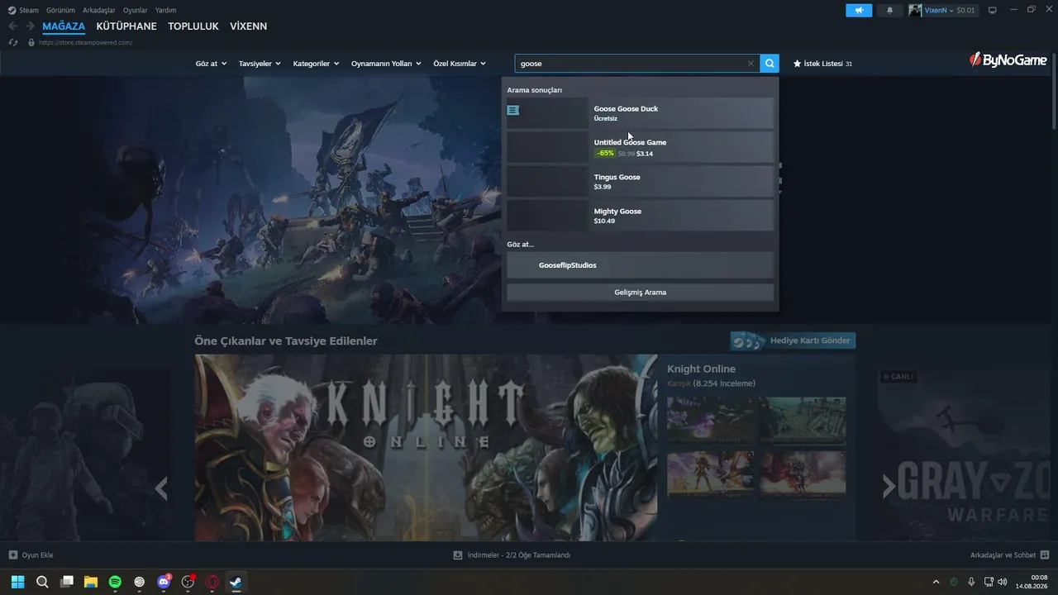Open the notifications bell

click(x=890, y=11)
